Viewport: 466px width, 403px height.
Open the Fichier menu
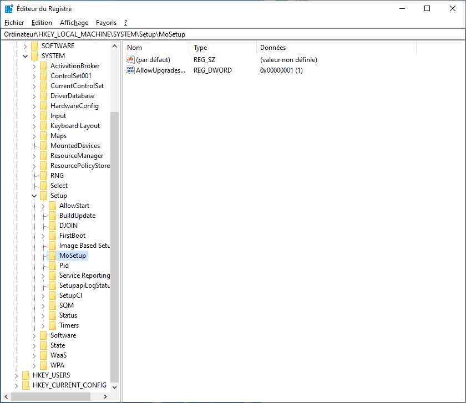click(x=14, y=23)
